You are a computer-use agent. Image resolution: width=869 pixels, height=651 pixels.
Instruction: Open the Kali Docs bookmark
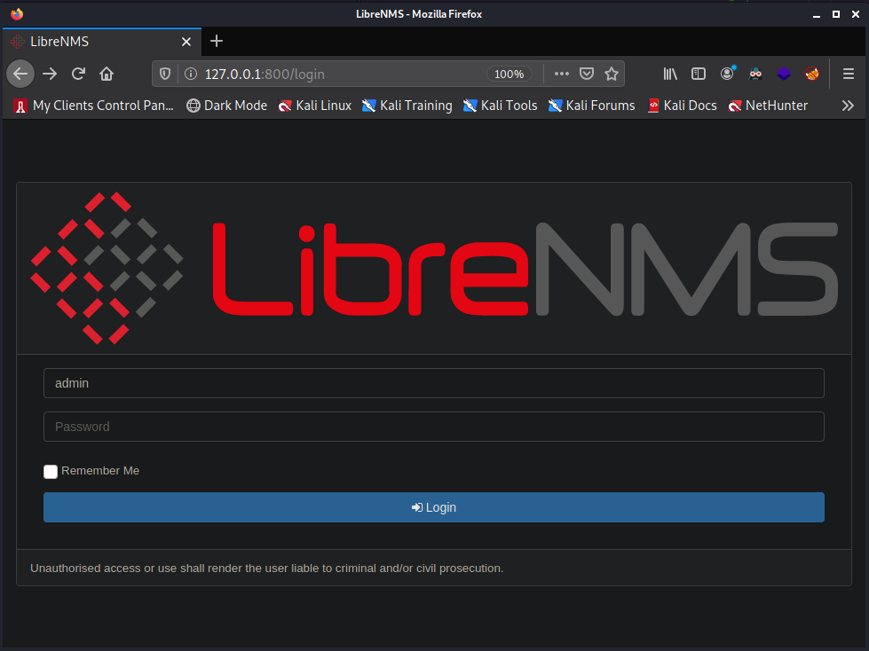(x=683, y=106)
